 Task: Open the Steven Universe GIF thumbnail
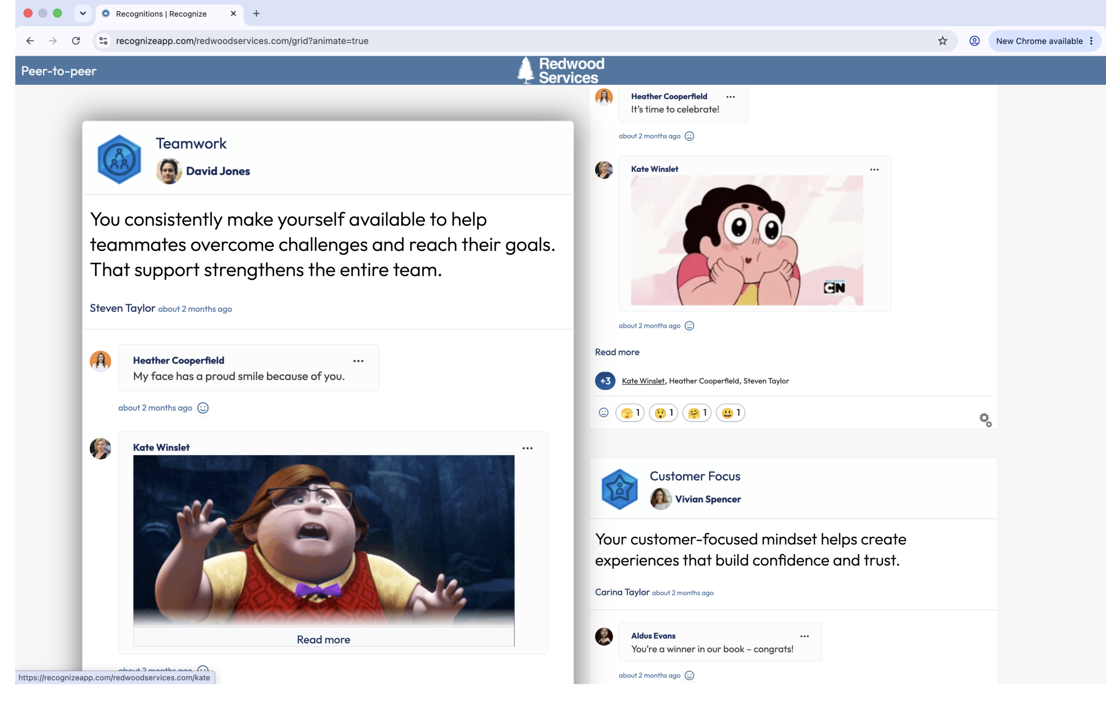tap(747, 240)
